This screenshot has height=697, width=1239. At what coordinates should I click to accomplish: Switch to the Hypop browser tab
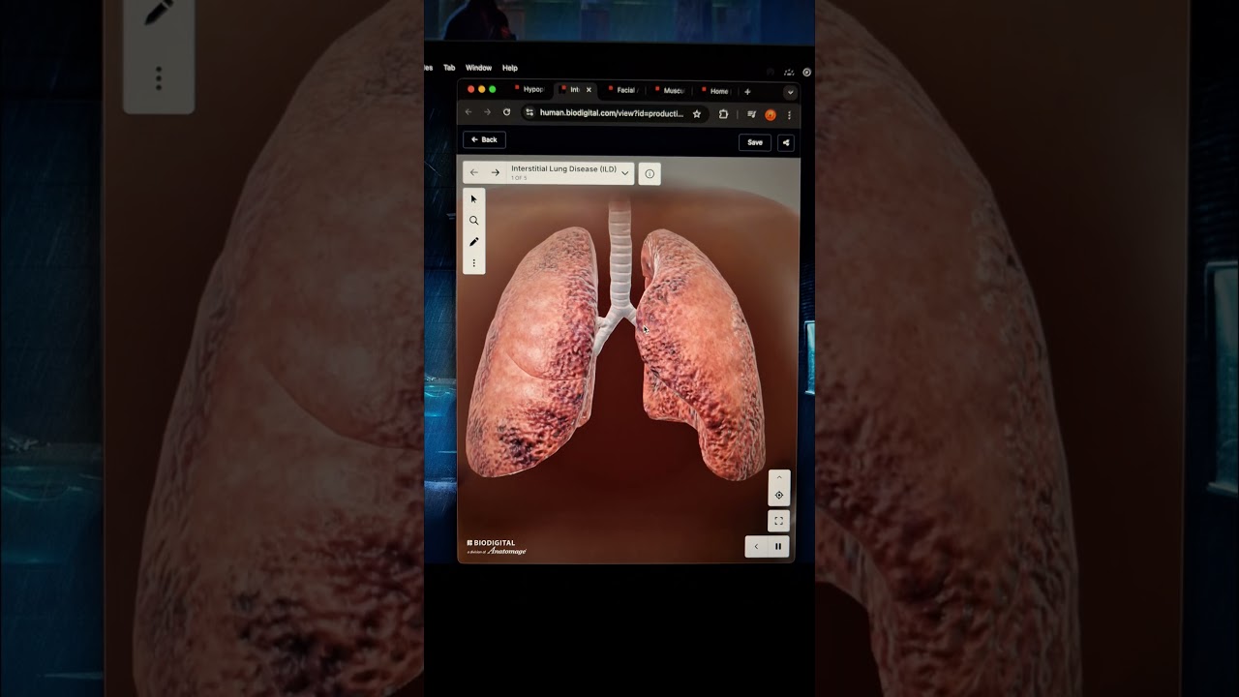[530, 90]
